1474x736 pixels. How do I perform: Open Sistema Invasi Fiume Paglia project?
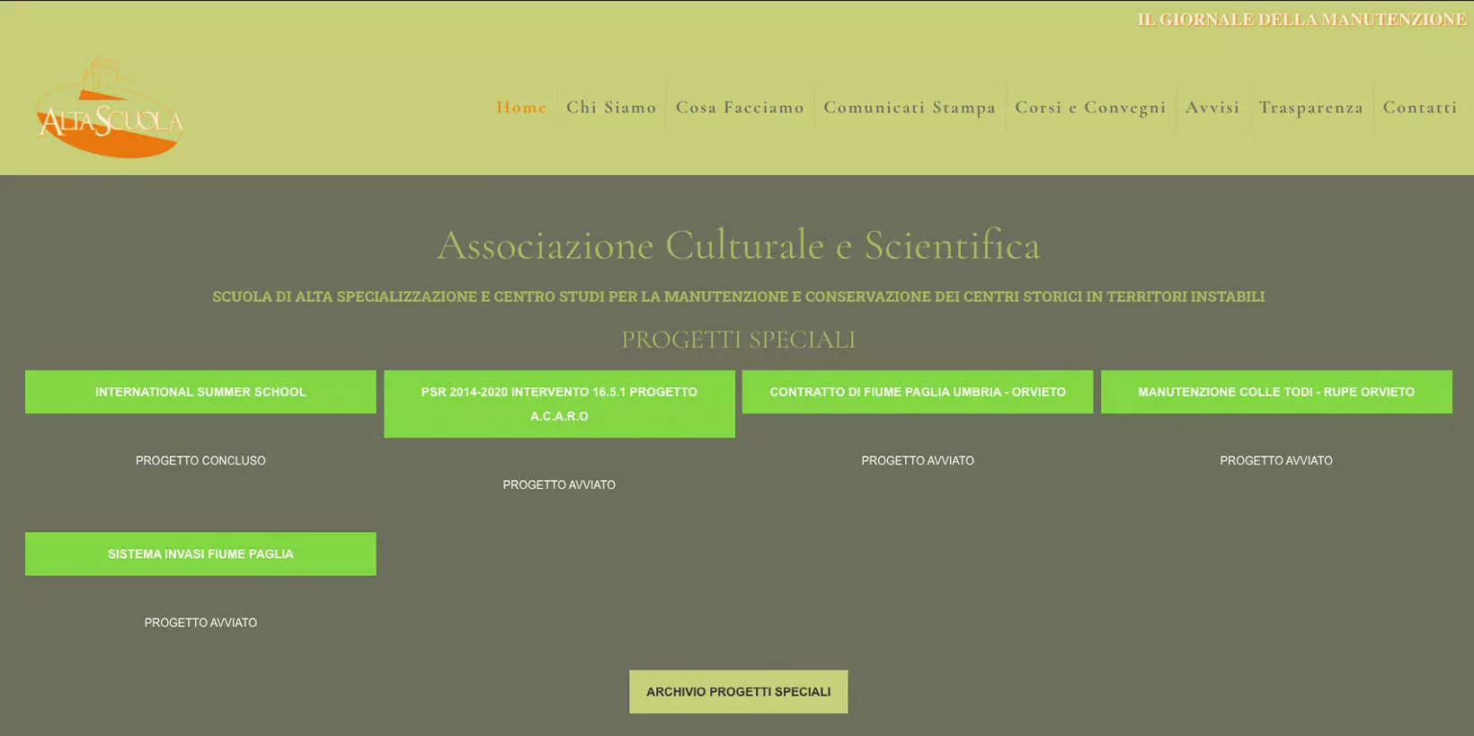click(200, 554)
